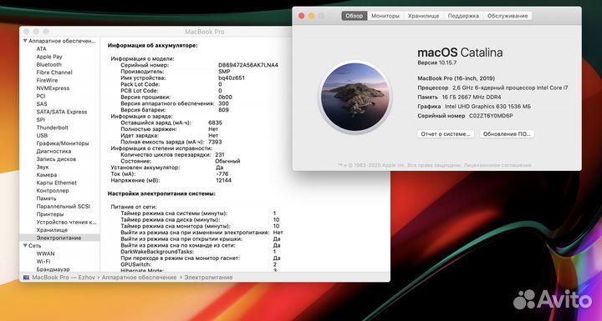Image resolution: width=602 pixels, height=321 pixels.
Task: Select Камера in the sidebar
Action: pyautogui.click(x=47, y=174)
